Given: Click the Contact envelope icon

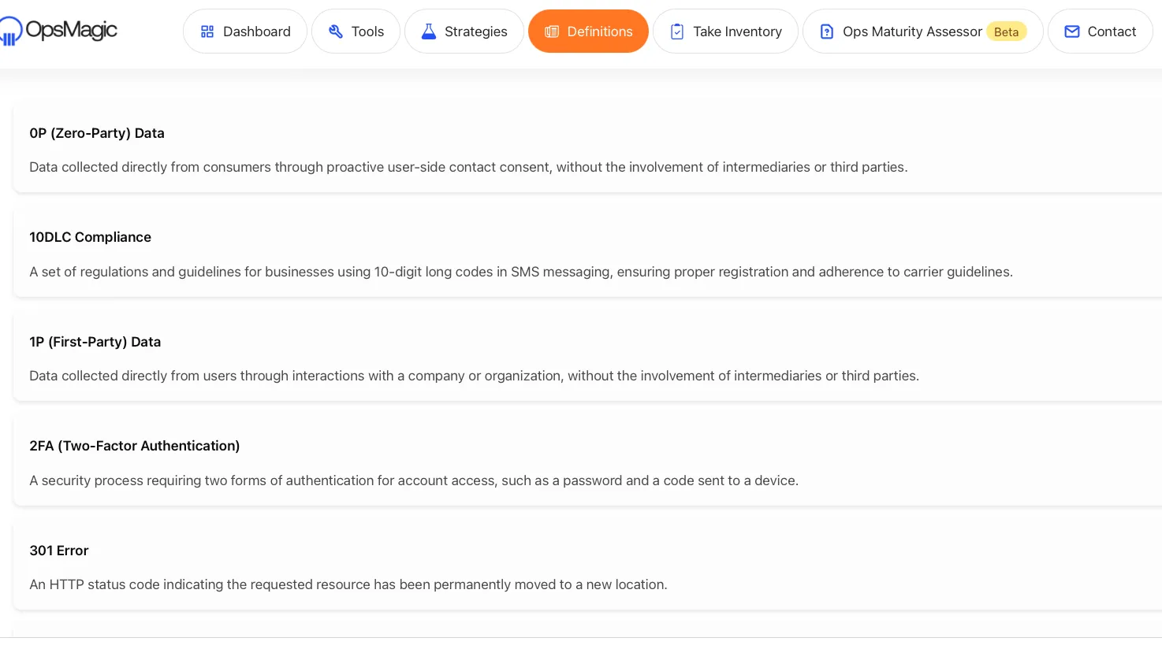Looking at the screenshot, I should point(1072,32).
